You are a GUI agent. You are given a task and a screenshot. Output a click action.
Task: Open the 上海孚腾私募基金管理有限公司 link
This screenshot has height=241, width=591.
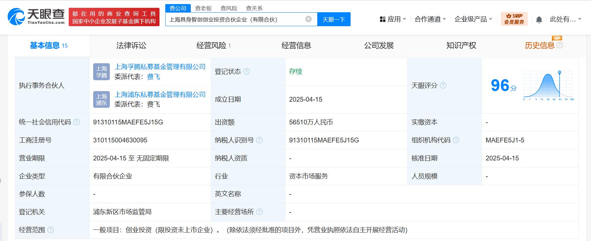tap(160, 67)
